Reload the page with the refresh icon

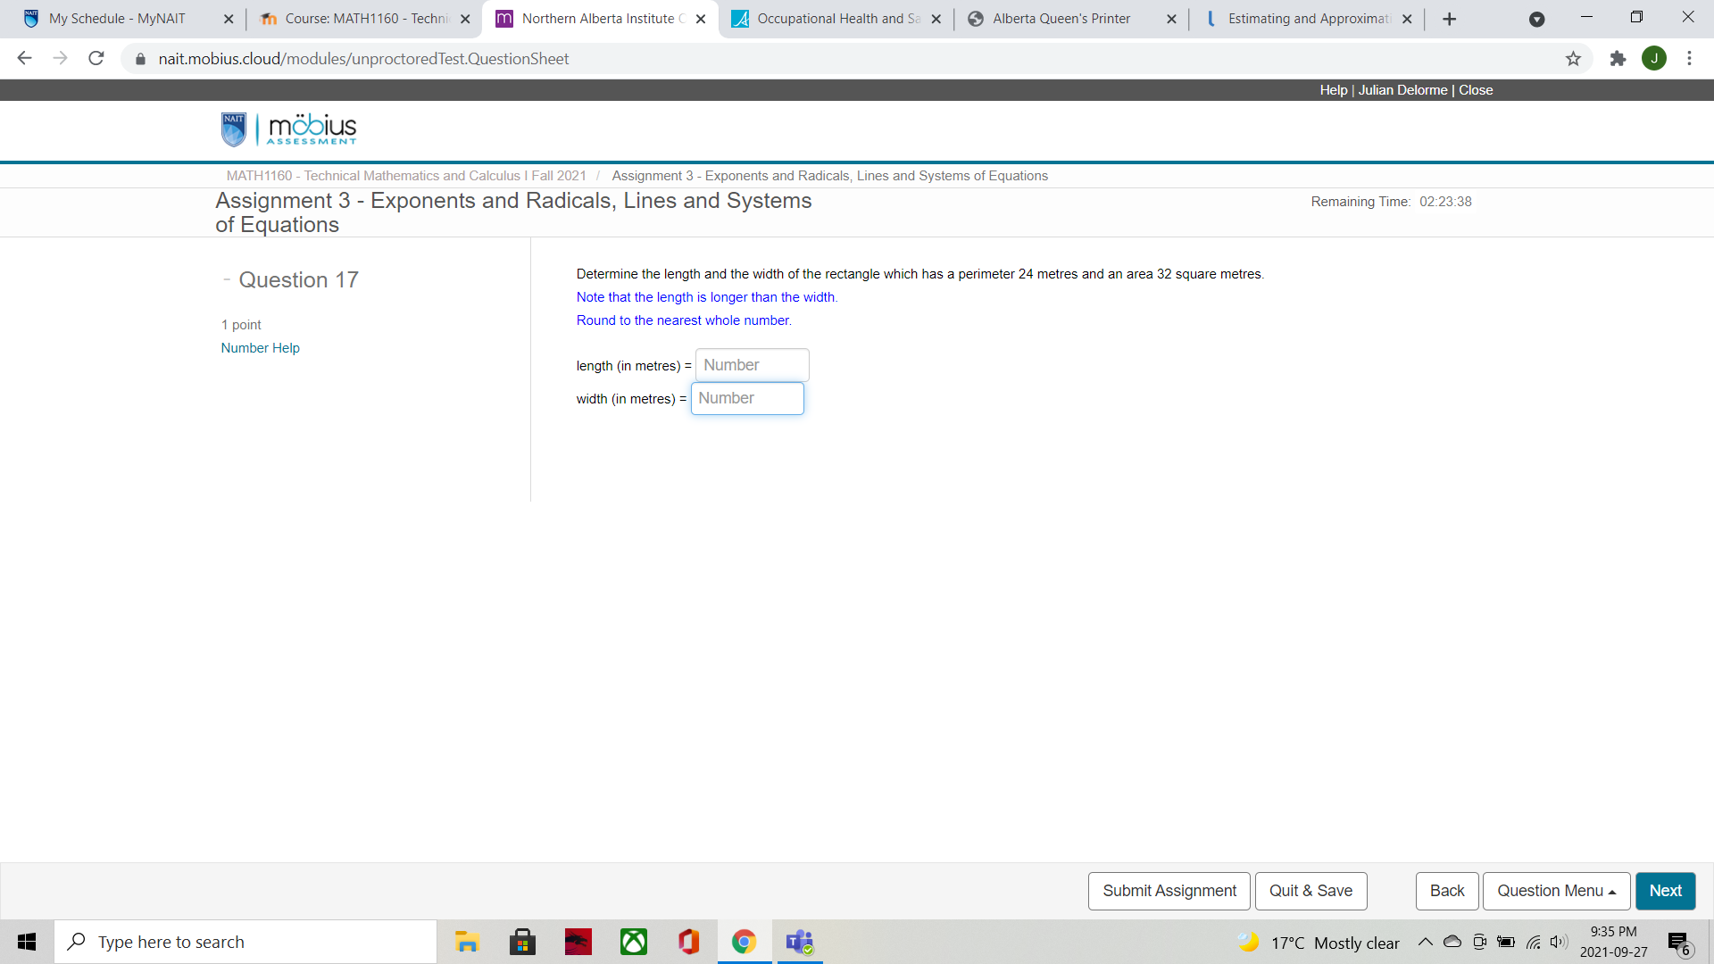96,58
